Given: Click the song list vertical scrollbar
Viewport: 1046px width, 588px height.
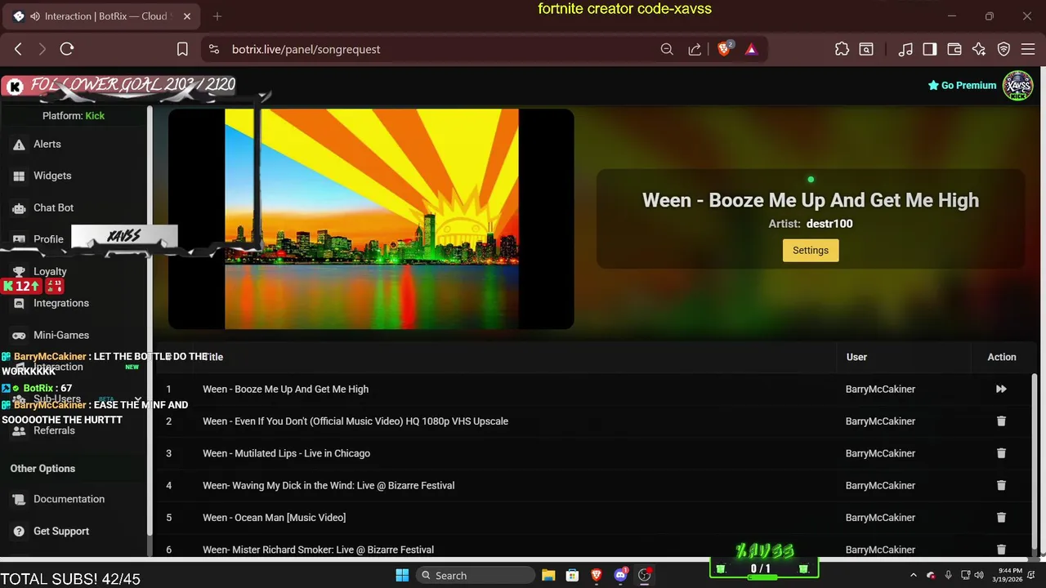Looking at the screenshot, I should [x=1035, y=463].
